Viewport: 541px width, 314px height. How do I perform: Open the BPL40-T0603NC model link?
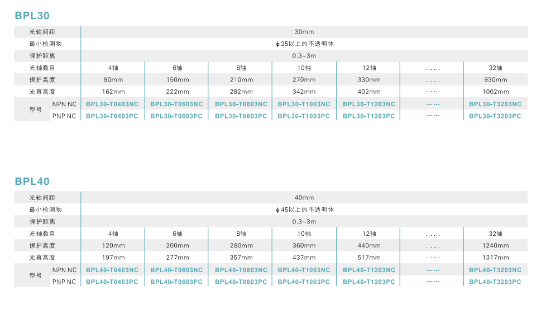pos(176,270)
